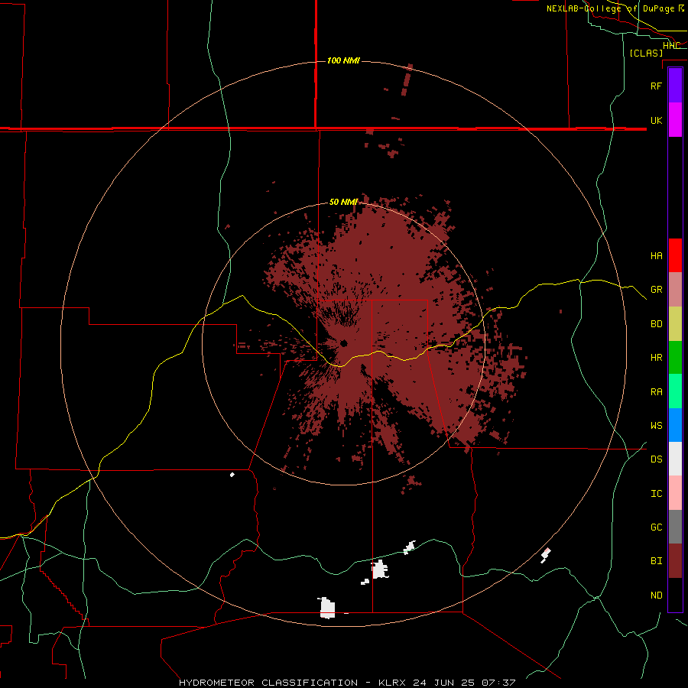688x688 pixels.
Task: Click the blue WS legend swatch
Action: point(675,425)
